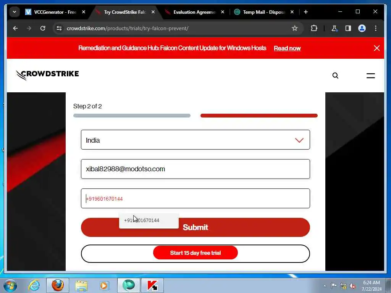Expand the India country dropdown

point(195,140)
